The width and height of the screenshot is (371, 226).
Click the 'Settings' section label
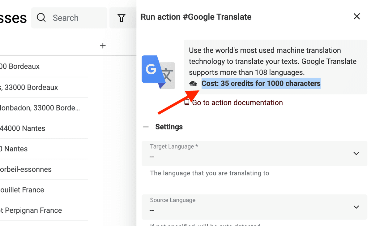(169, 127)
